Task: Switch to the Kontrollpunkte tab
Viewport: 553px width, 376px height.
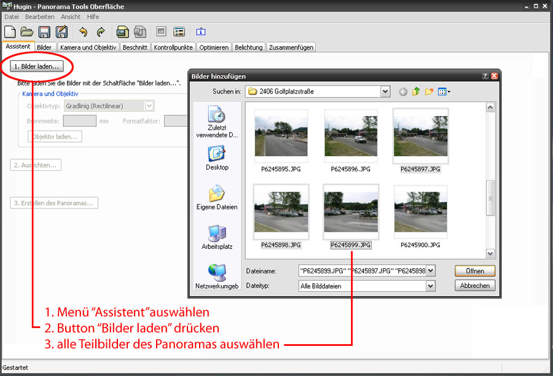Action: (173, 47)
